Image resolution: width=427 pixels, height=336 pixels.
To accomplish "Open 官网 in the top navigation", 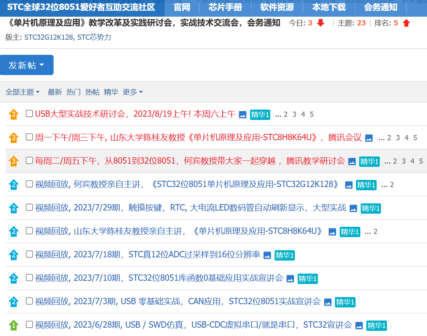I will [x=182, y=7].
